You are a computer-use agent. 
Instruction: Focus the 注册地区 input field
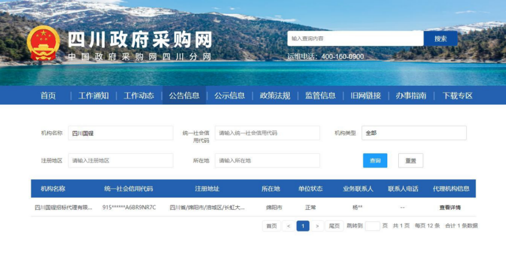tap(121, 160)
